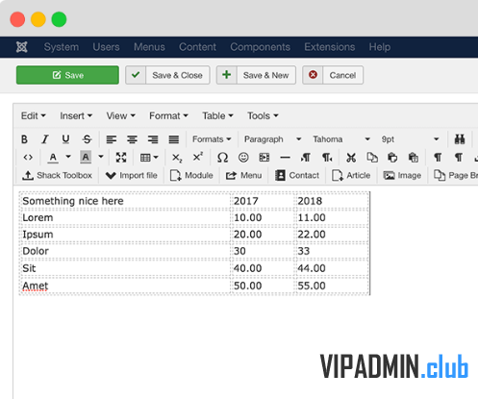Click the Lorem cell in the table

125,217
